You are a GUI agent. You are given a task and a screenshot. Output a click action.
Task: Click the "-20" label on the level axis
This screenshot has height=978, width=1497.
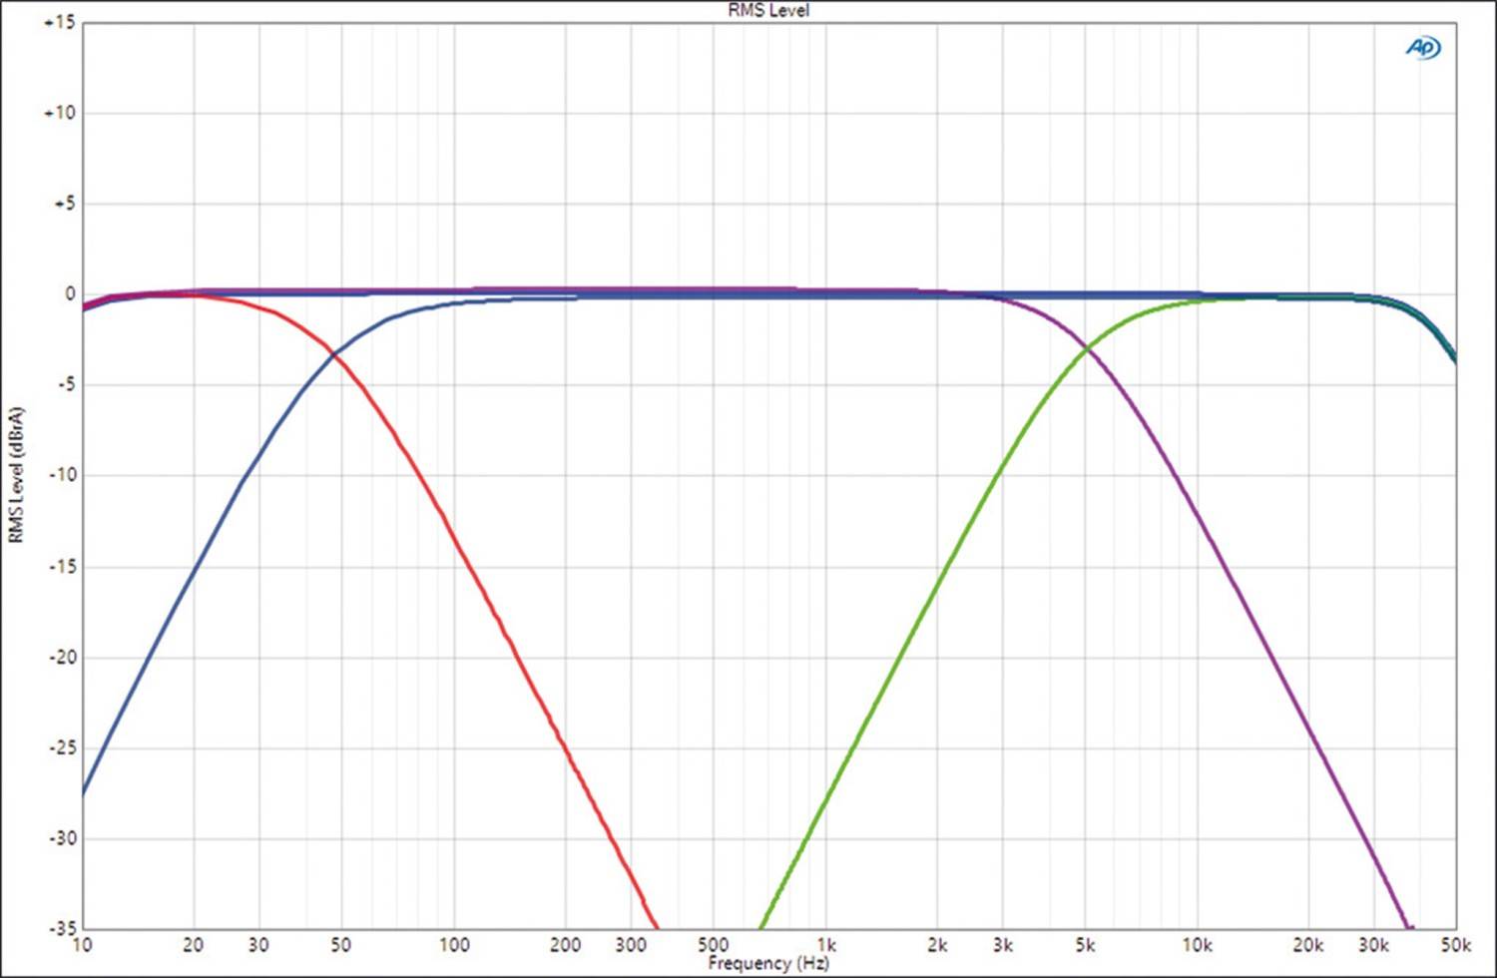[62, 657]
